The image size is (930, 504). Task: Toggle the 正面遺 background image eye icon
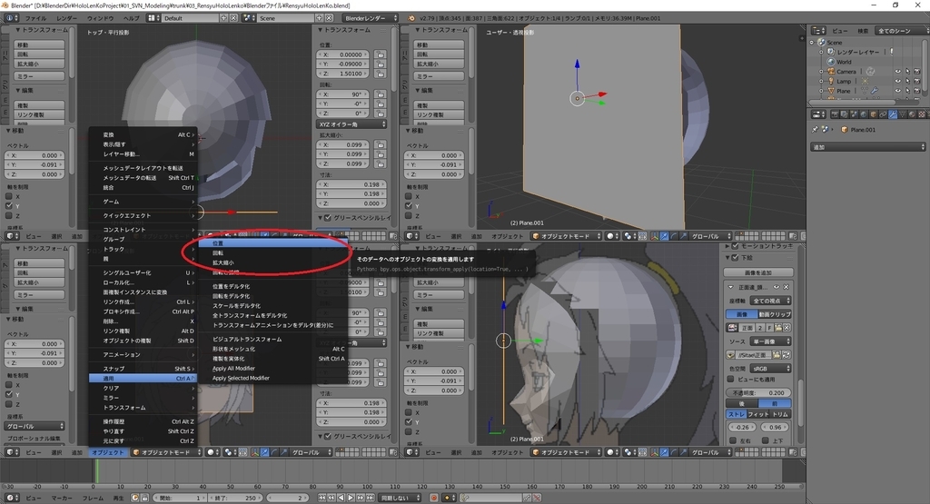[x=777, y=287]
